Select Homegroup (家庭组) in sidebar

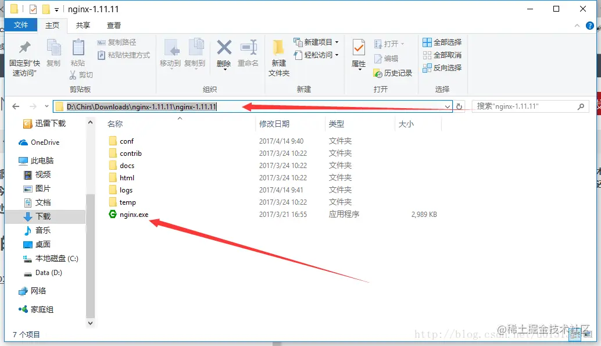[36, 309]
